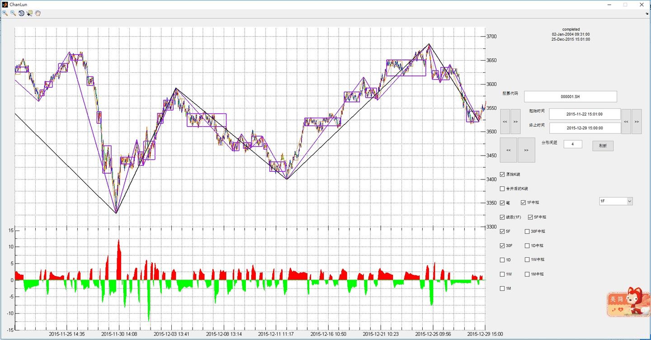
Task: Click the small << button left of the time fields
Action: coord(505,122)
